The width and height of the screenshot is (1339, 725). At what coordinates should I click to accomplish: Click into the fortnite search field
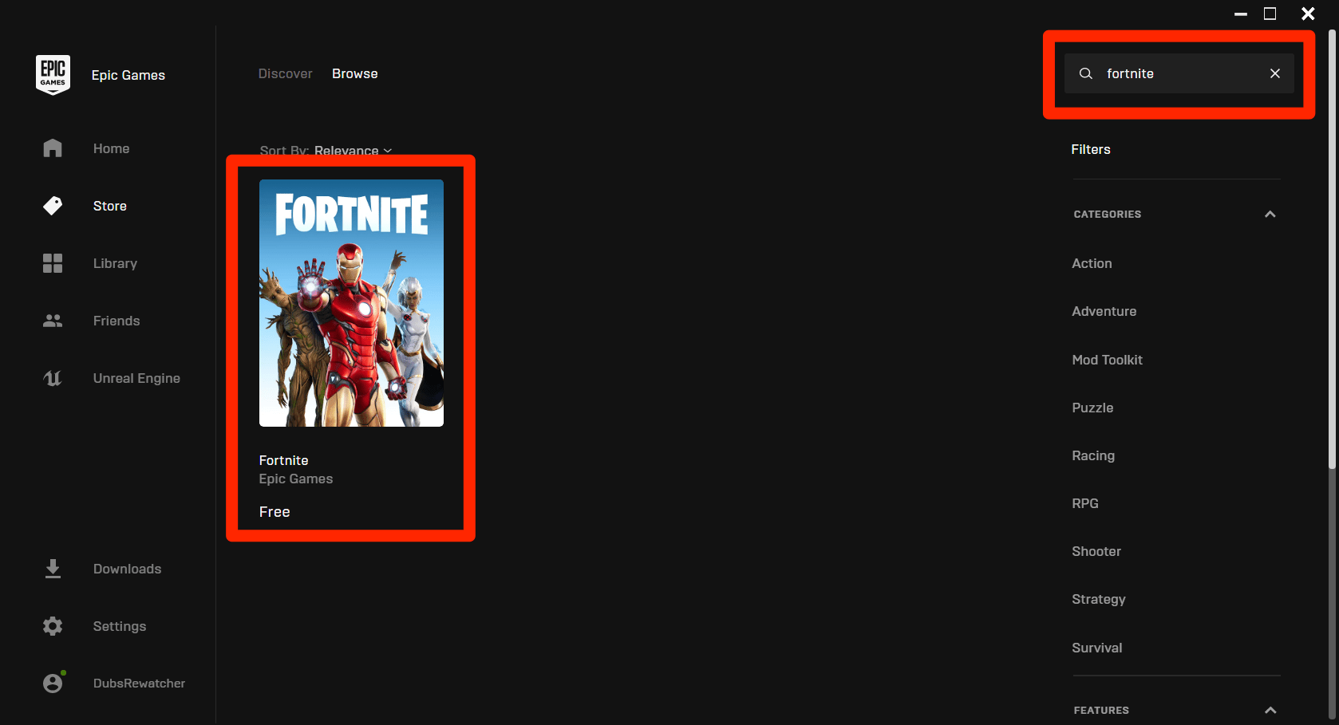coord(1179,73)
